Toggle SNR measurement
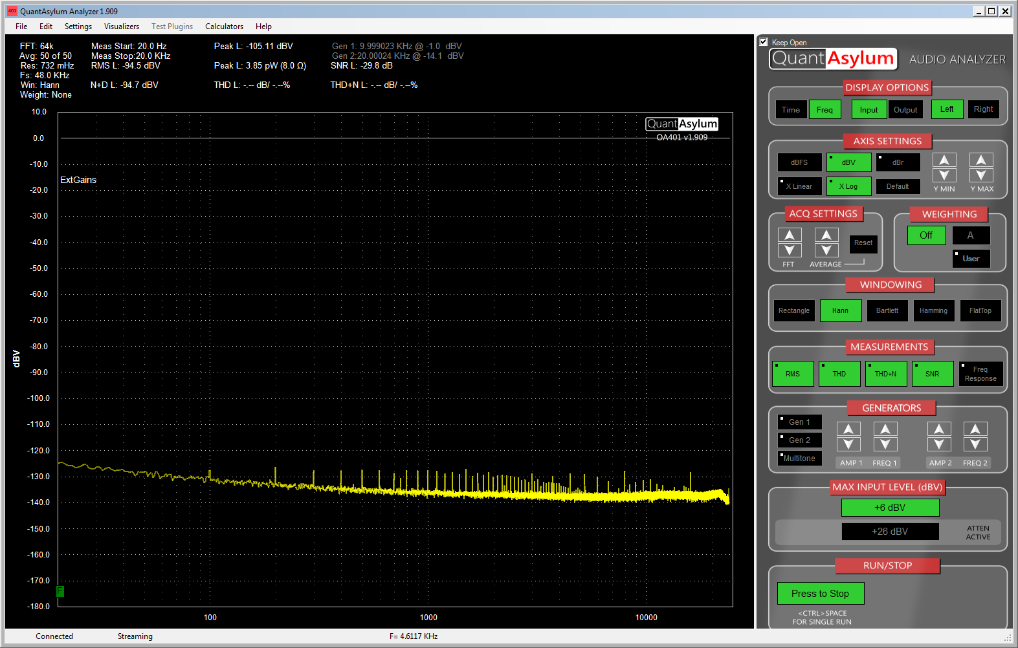The image size is (1018, 648). [933, 374]
